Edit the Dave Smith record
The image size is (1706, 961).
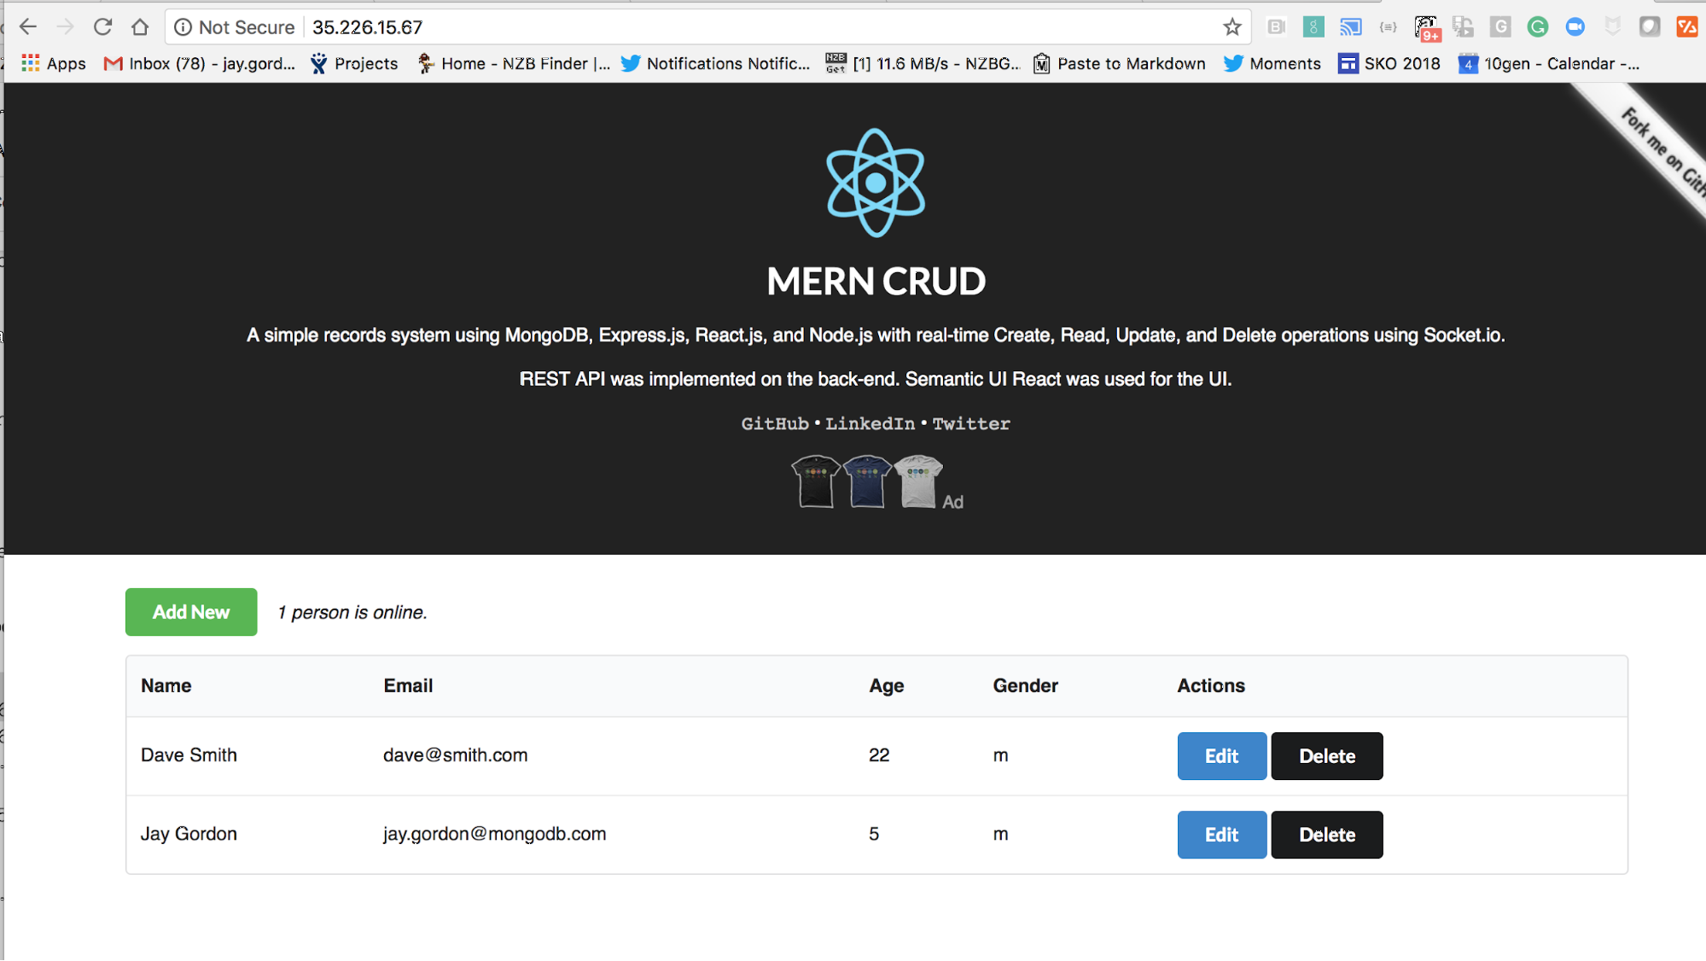1221,756
